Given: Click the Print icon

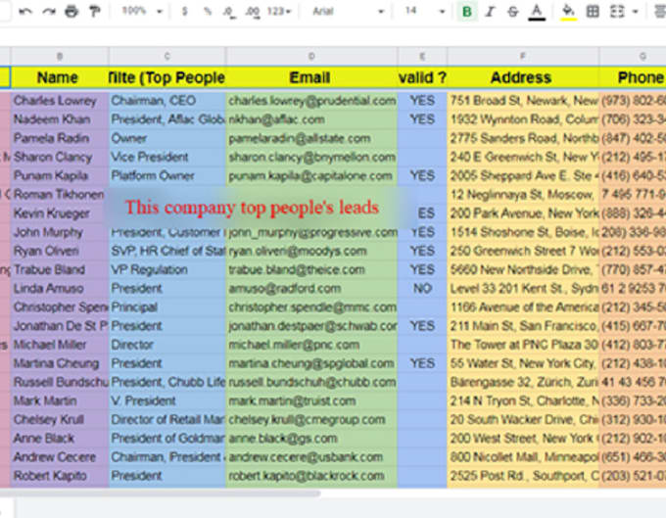Looking at the screenshot, I should tap(71, 12).
